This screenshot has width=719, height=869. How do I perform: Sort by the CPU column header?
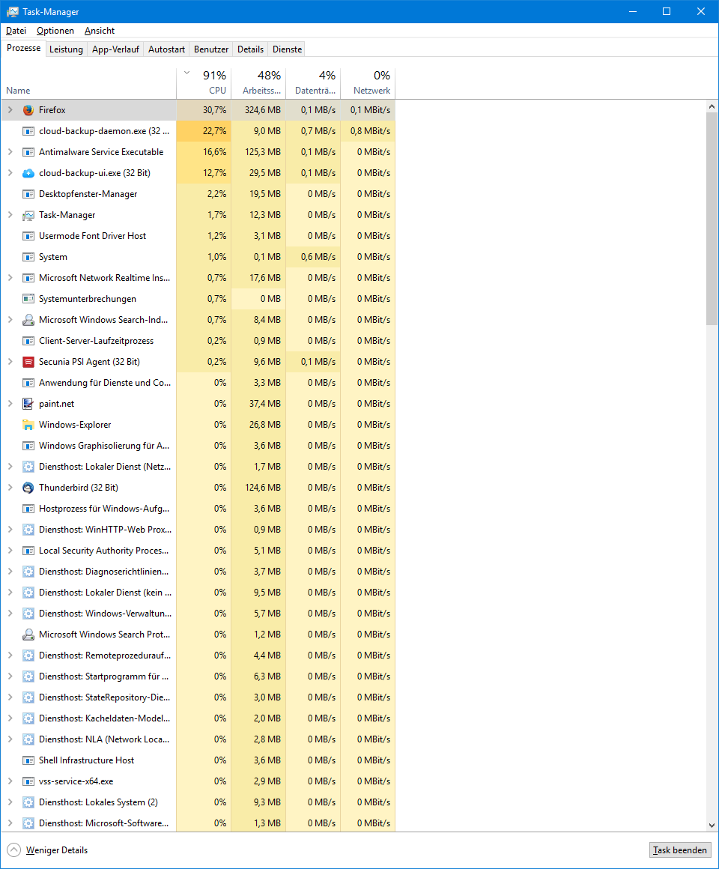(204, 82)
